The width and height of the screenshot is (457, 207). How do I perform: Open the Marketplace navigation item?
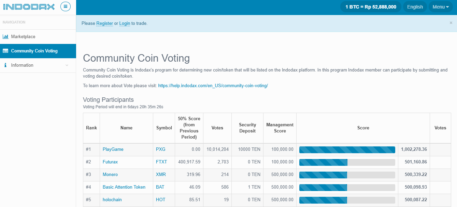(23, 36)
